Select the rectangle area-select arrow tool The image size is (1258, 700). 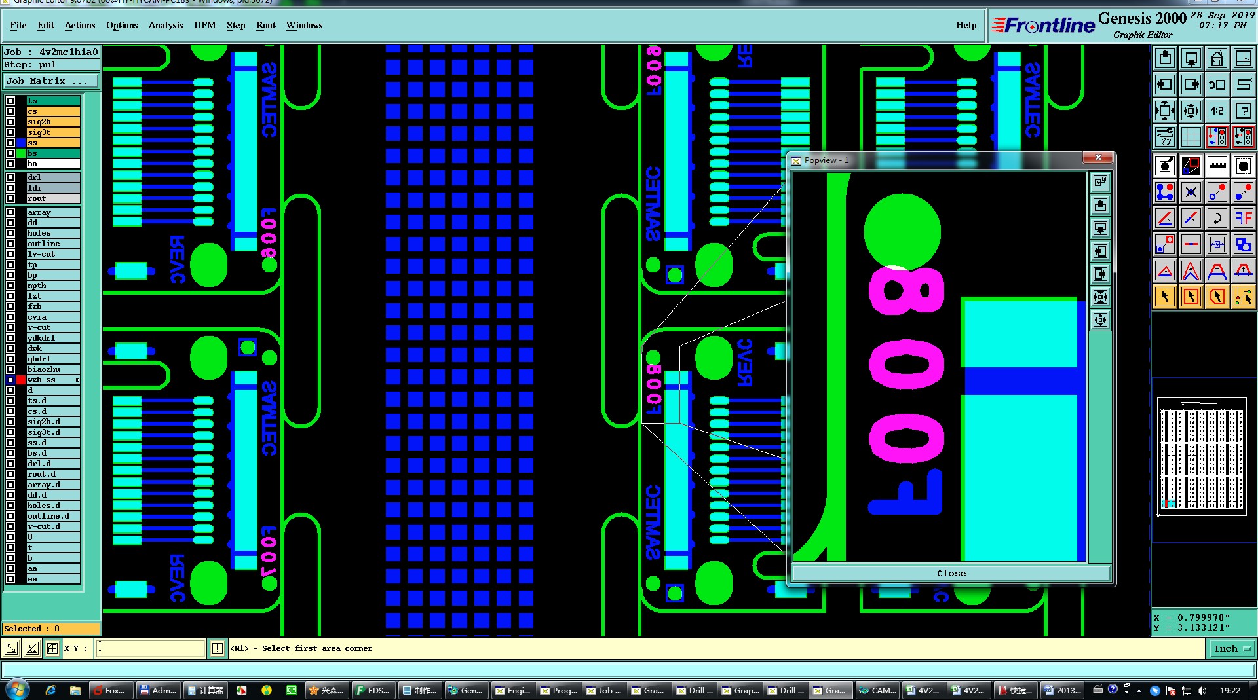point(1191,297)
